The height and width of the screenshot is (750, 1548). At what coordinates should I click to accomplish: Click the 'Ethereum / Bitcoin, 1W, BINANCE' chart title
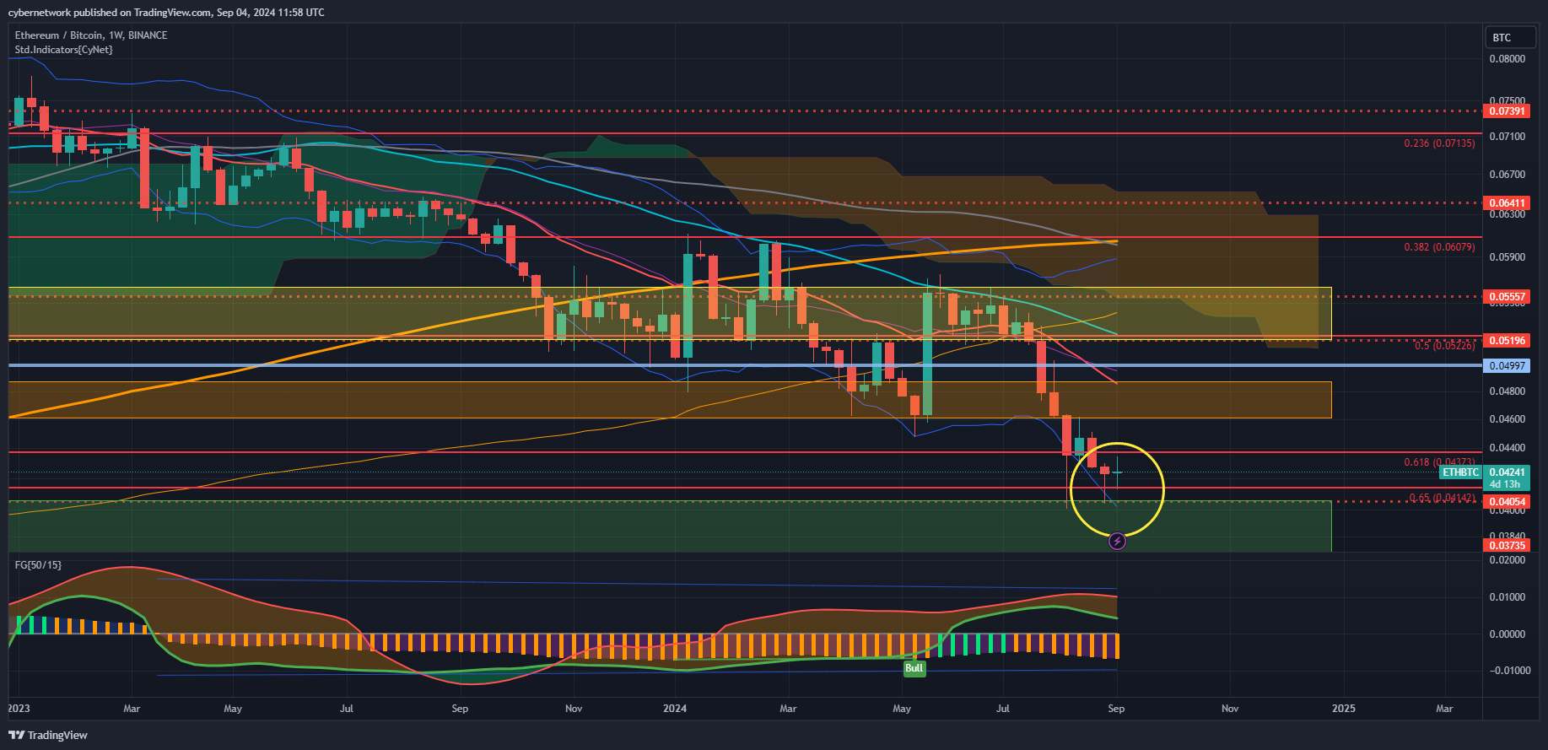(x=91, y=35)
